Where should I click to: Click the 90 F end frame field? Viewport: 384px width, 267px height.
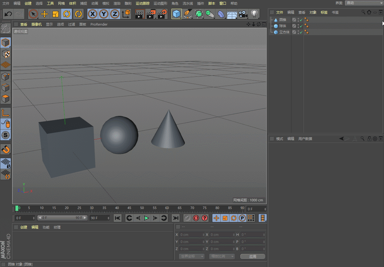100,218
